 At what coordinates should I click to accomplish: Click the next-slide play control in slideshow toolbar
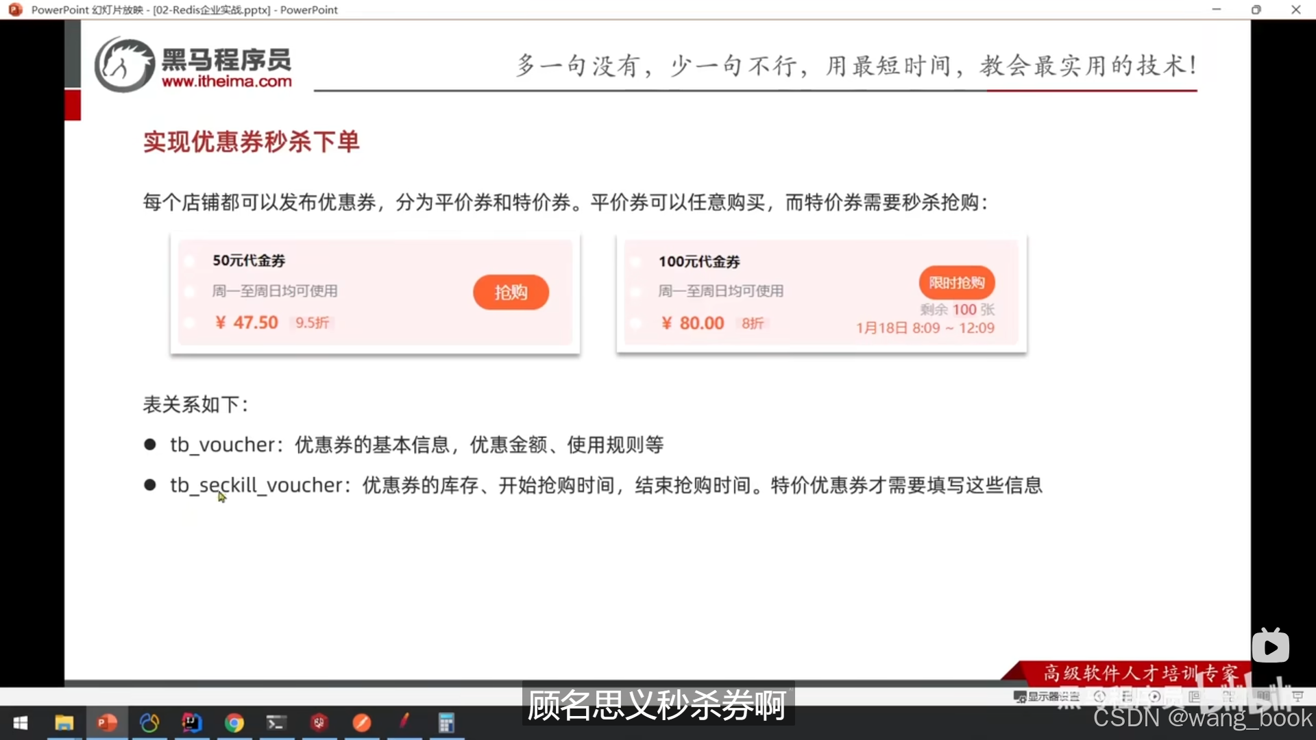tap(1156, 697)
